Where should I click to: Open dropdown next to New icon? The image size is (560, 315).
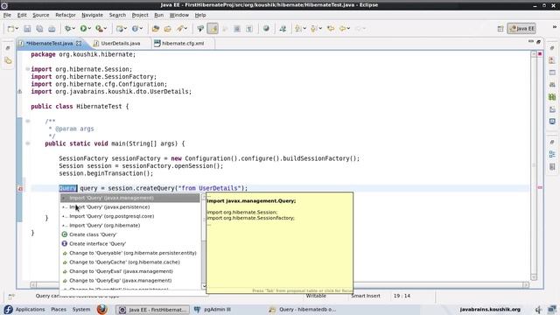17,29
